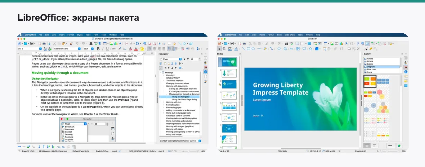The width and height of the screenshot is (425, 167).
Task: Select Arrows theme in Gallery
Action: tap(382, 59)
